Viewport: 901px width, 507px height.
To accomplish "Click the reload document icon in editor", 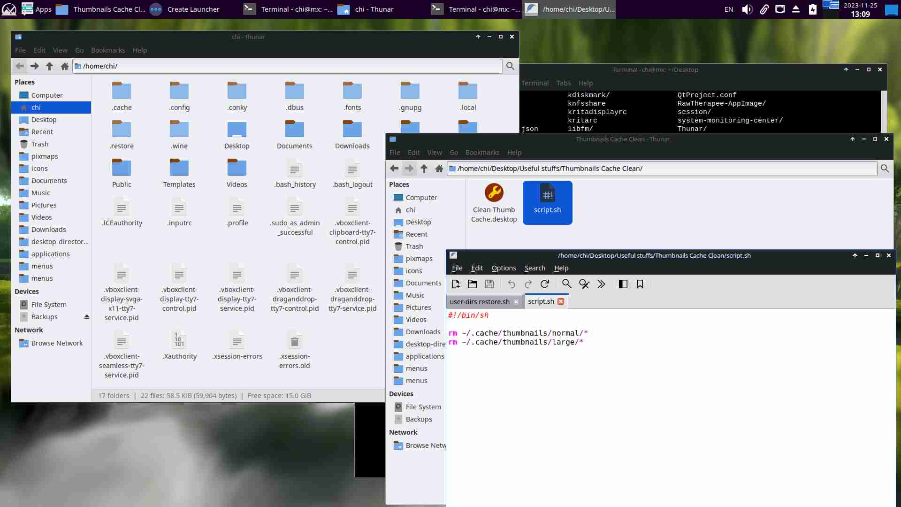I will (x=545, y=284).
